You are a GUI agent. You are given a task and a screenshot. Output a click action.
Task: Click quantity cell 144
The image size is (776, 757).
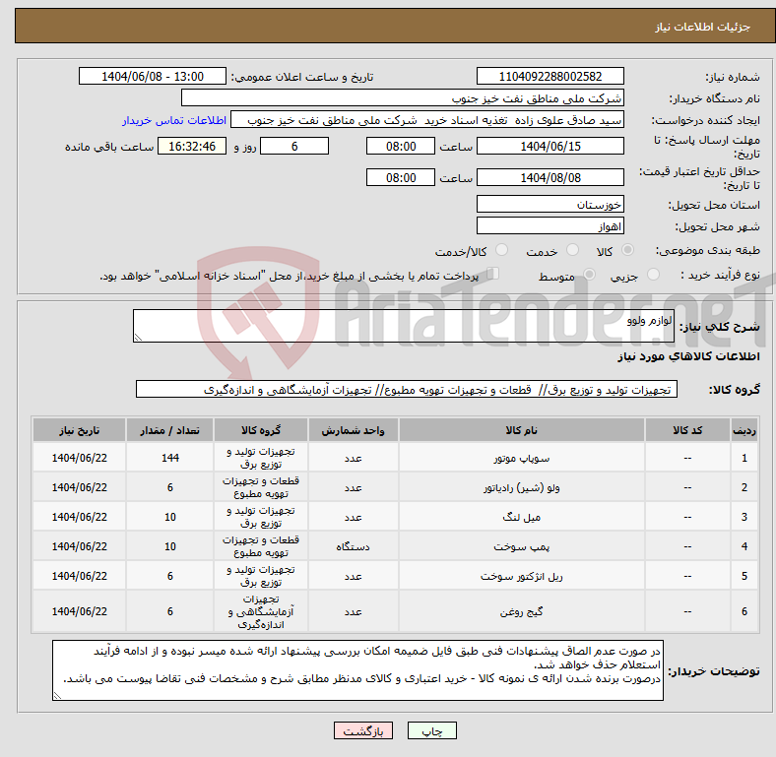[169, 458]
